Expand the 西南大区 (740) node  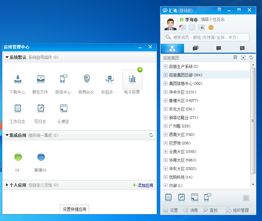[165, 135]
